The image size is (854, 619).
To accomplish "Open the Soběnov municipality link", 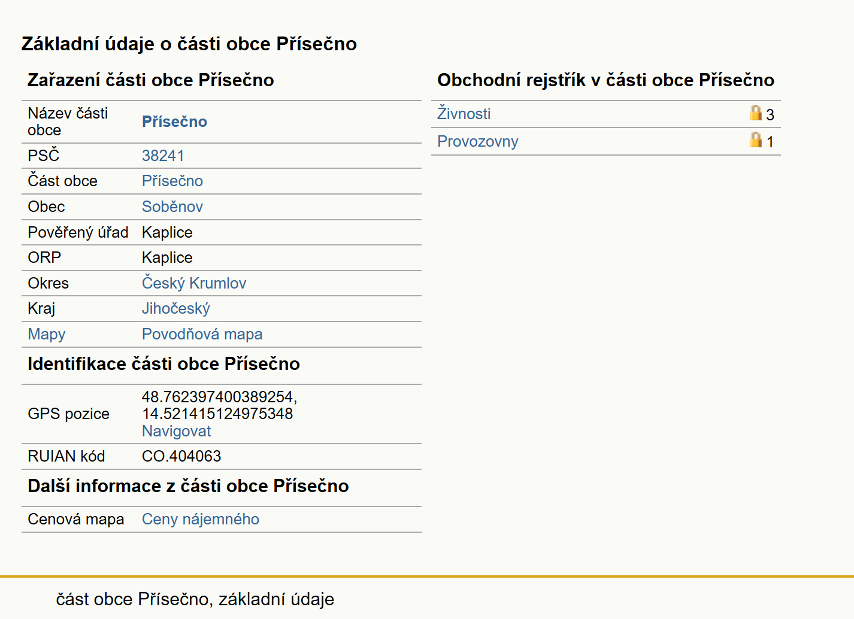I will point(172,207).
